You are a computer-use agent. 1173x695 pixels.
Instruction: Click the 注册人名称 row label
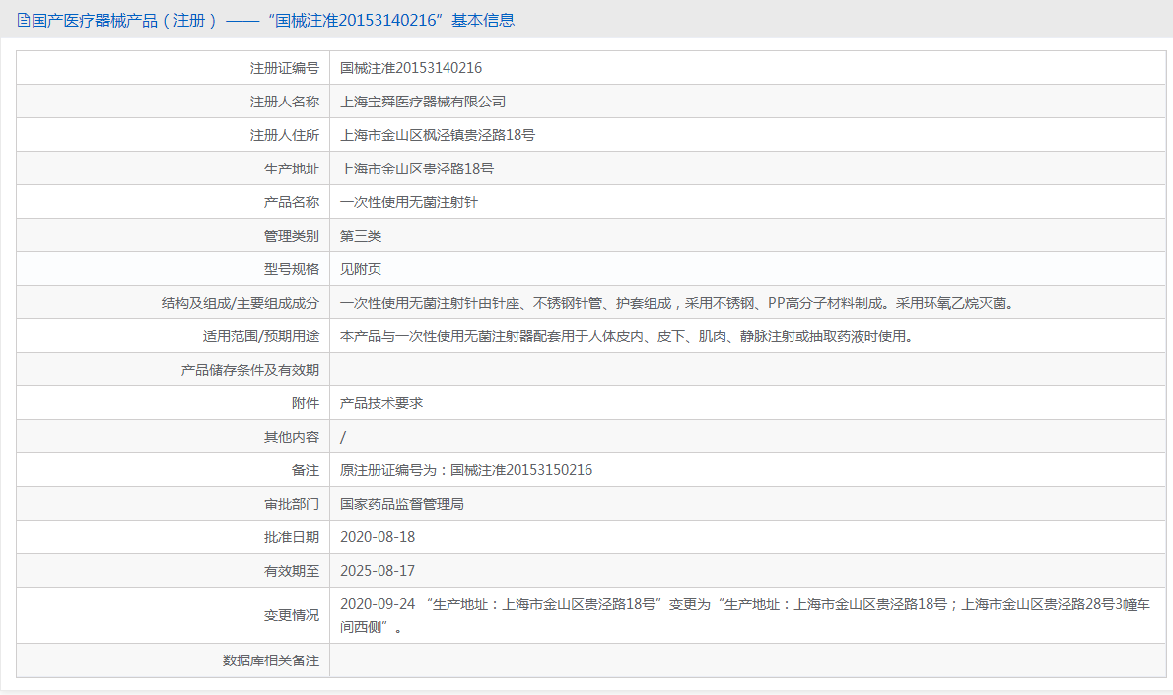click(x=284, y=102)
